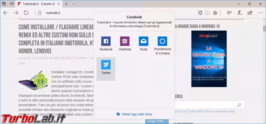Go forward to next page
266x124 pixels.
coord(16,13)
